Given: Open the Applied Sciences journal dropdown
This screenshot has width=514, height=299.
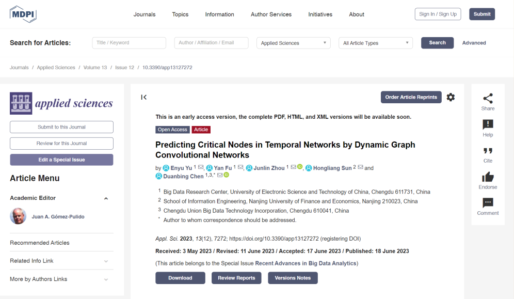Looking at the screenshot, I should point(294,43).
